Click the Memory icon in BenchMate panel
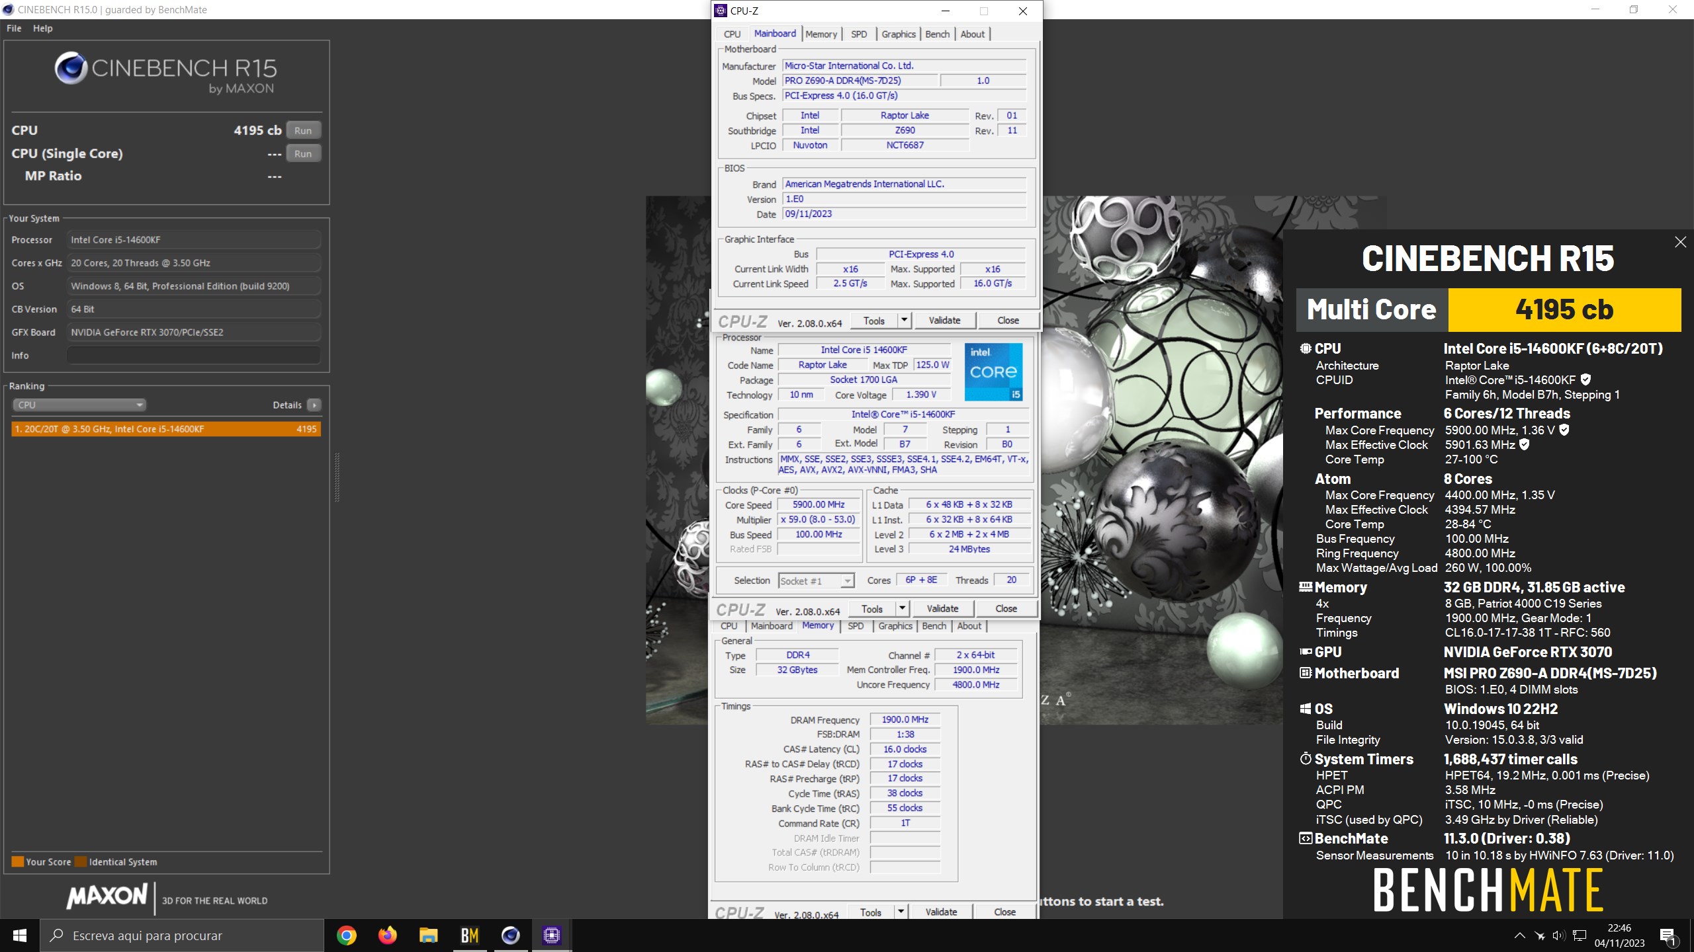The image size is (1694, 952). tap(1306, 586)
